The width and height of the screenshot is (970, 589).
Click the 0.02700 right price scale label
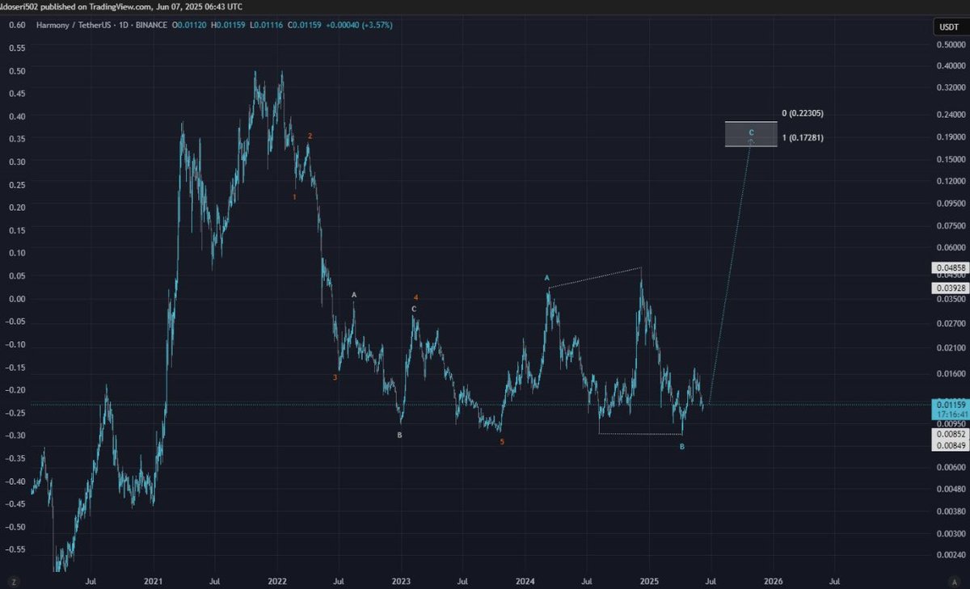pyautogui.click(x=951, y=323)
